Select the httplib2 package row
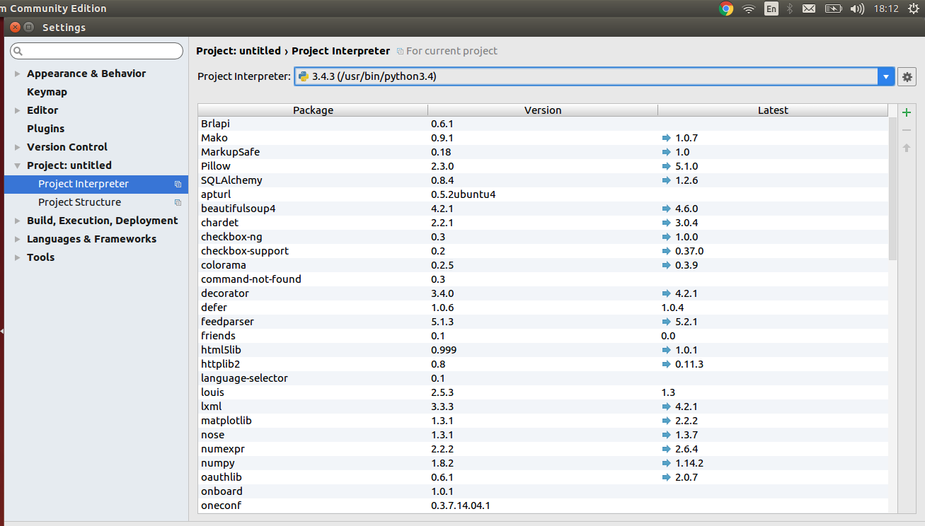This screenshot has height=526, width=925. [543, 364]
